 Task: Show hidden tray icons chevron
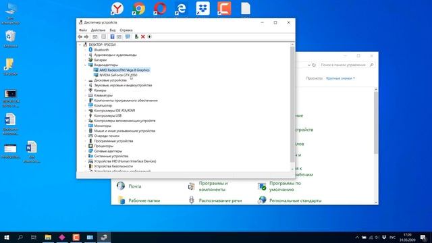(357, 238)
